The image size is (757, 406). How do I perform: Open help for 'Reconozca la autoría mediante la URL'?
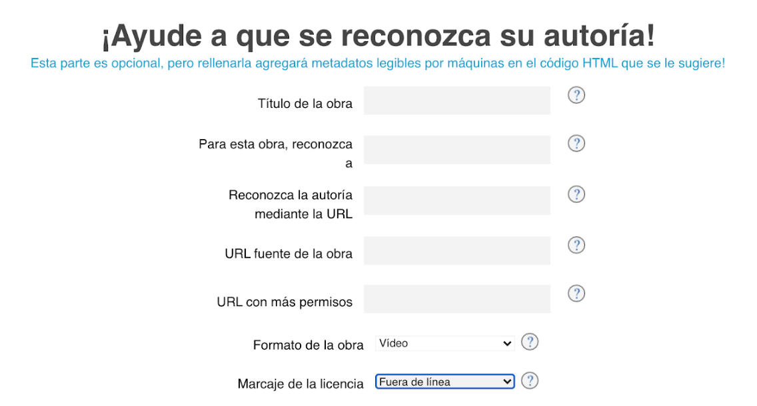click(576, 194)
